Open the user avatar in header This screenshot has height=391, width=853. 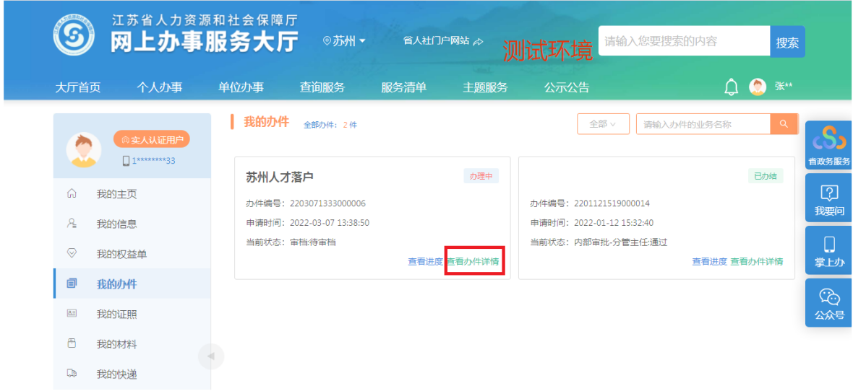coord(757,87)
